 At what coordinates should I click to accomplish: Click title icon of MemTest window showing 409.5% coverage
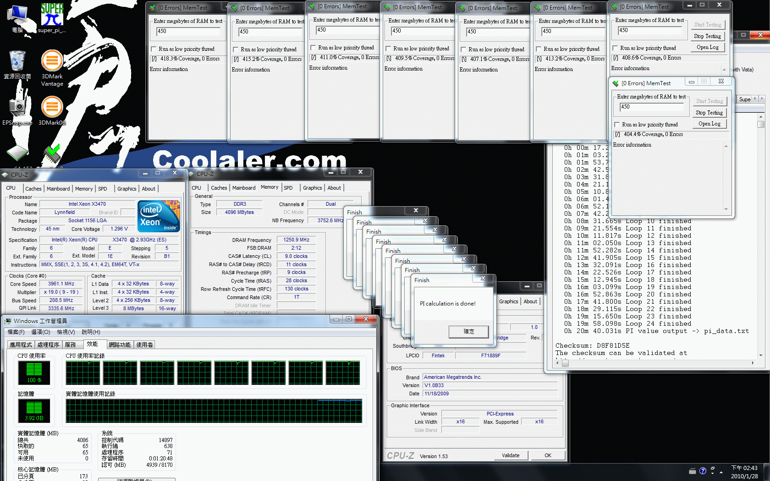tap(387, 7)
